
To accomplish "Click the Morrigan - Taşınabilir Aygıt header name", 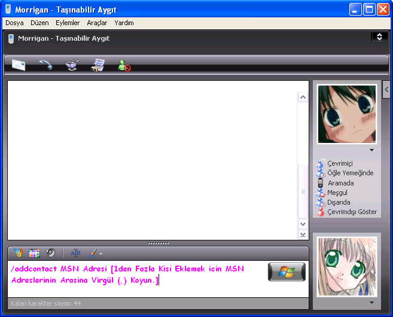I will tap(63, 38).
